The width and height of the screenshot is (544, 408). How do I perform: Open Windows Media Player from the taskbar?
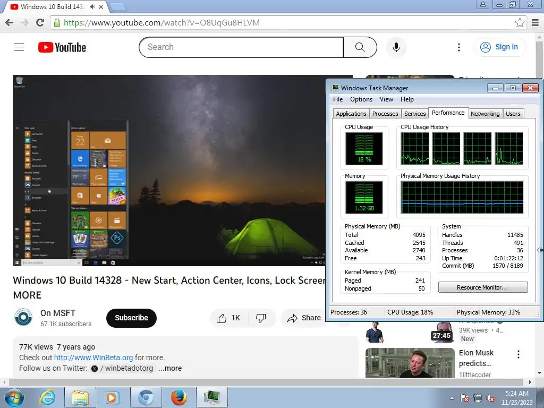tap(113, 397)
